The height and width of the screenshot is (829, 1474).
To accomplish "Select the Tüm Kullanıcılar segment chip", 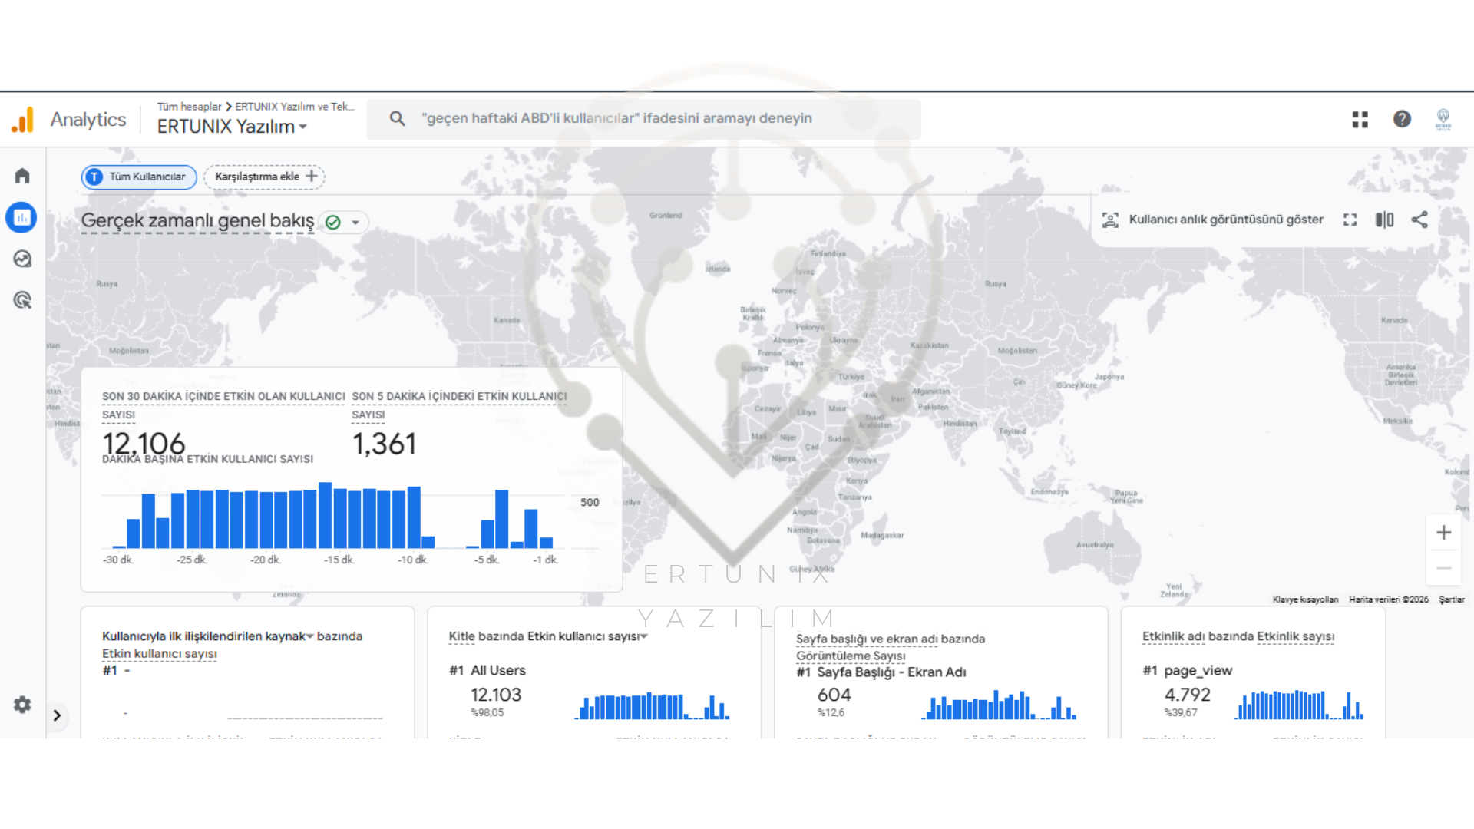I will pyautogui.click(x=139, y=177).
